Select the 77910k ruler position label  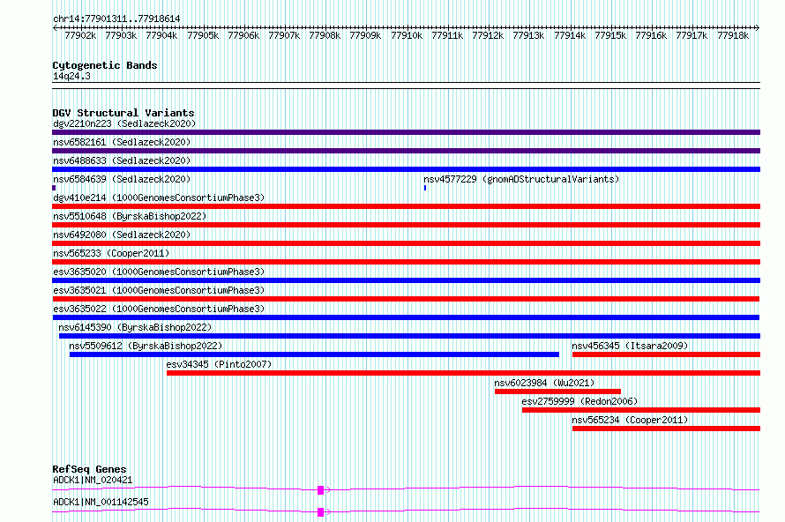click(407, 35)
